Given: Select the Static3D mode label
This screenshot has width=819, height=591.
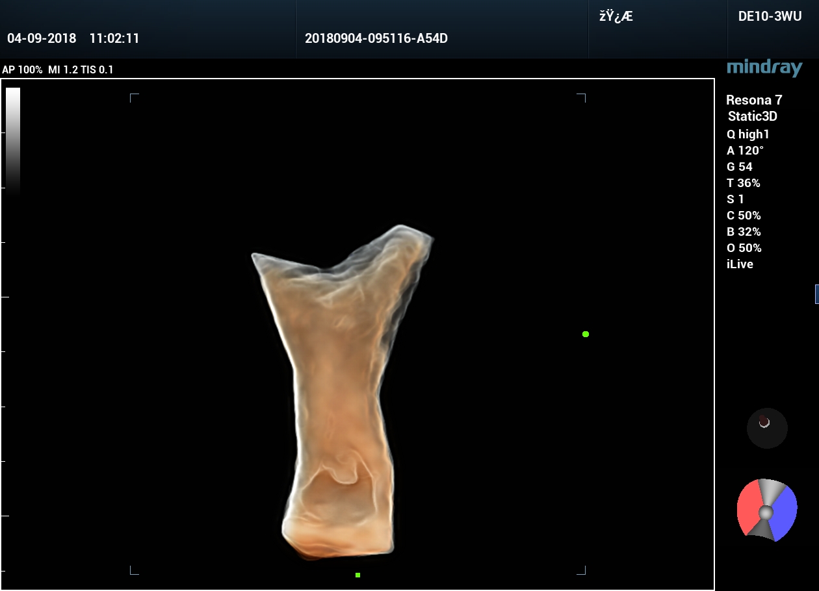Looking at the screenshot, I should (x=753, y=117).
